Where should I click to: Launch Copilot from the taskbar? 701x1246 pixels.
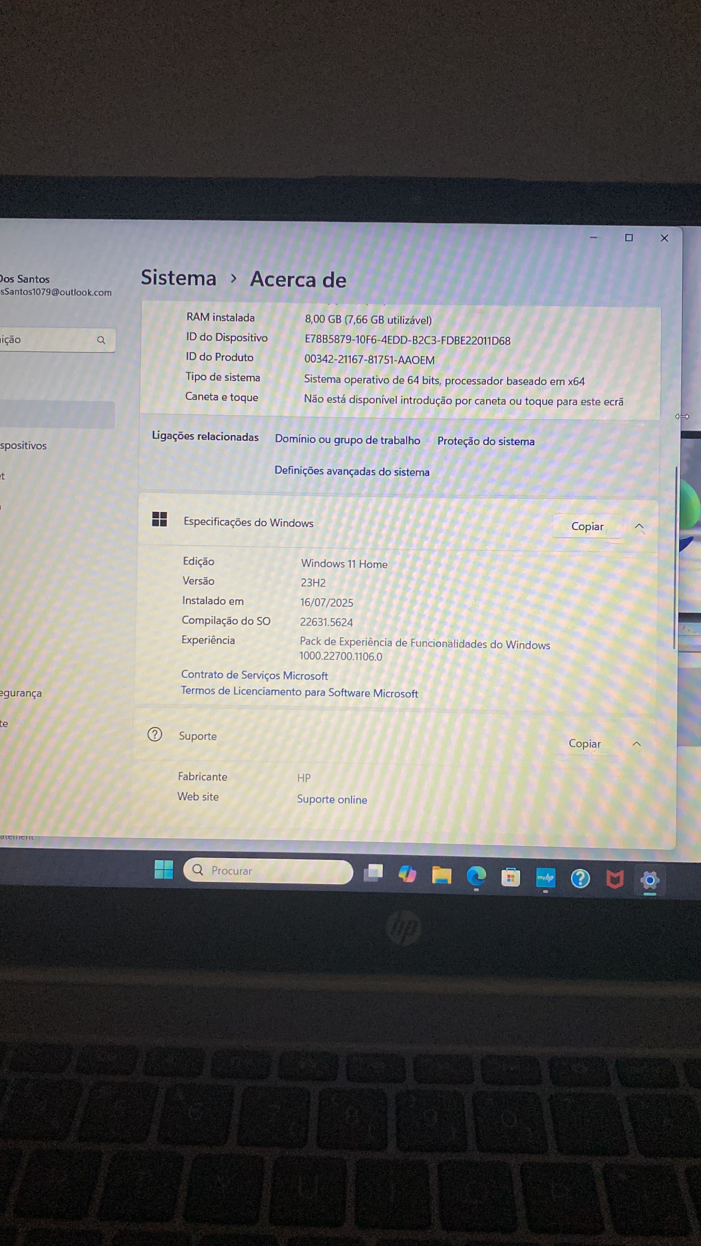tap(407, 873)
